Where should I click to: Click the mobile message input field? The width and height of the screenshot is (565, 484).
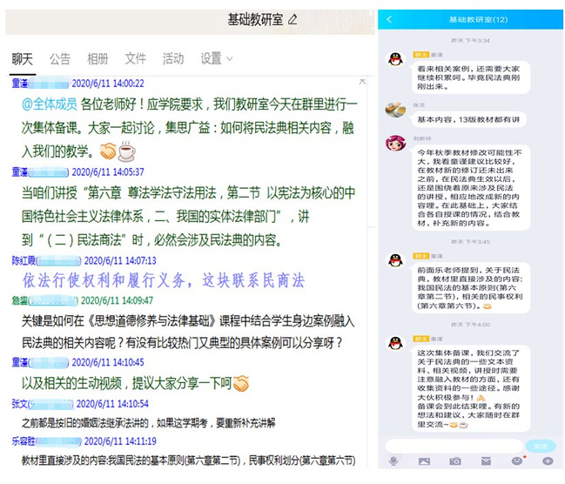coord(453,445)
